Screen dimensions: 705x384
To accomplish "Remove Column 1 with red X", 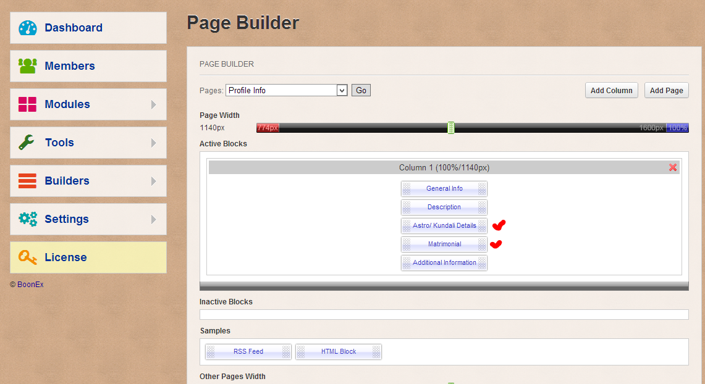I will (x=673, y=167).
